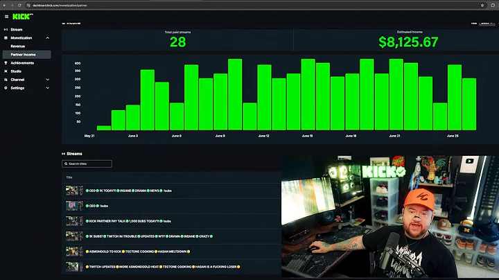This screenshot has height=280, width=499.
Task: Toggle the hamburger sidebar menu
Action: click(6, 17)
